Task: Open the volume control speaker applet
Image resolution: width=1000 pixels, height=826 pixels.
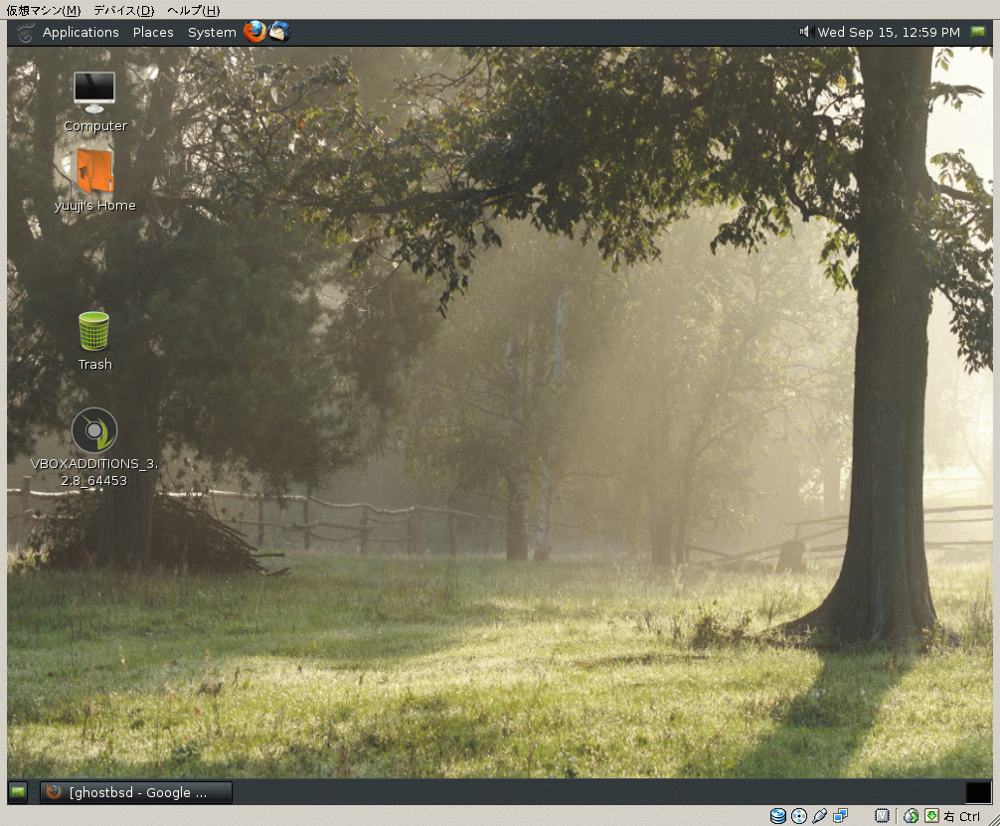Action: (805, 32)
